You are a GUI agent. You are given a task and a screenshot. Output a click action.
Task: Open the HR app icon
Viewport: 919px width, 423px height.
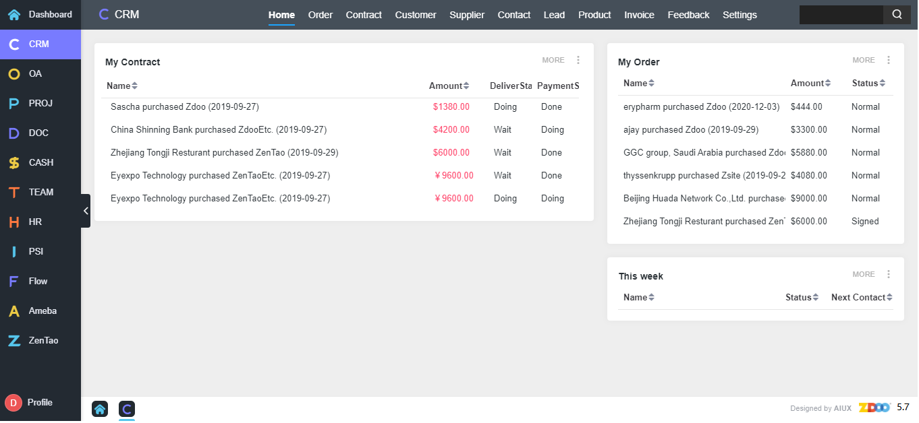coord(13,222)
